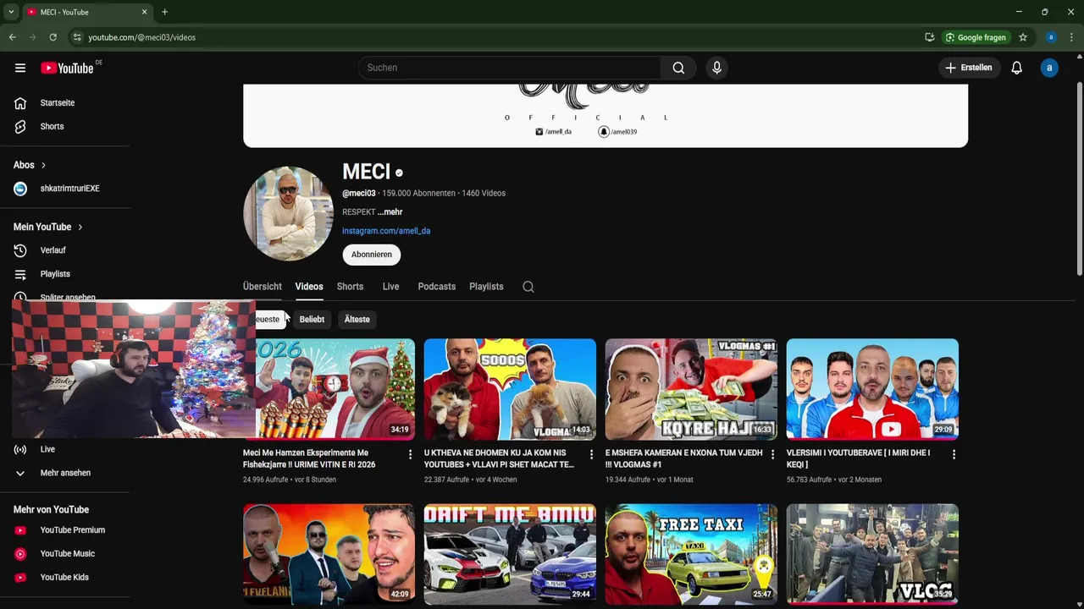Click the Suchen search field
Screen dimensions: 1084x609
pyautogui.click(x=509, y=68)
